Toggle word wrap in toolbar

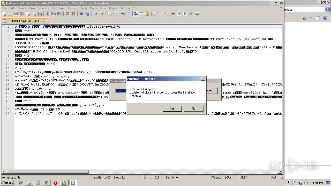coord(123,14)
